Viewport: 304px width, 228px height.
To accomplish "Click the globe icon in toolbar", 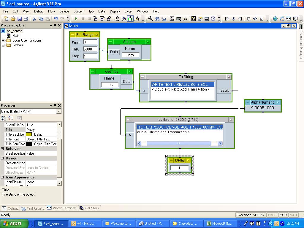I will coord(275,19).
